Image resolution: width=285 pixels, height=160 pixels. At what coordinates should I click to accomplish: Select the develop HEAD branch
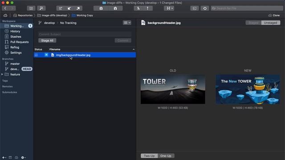pos(17,69)
